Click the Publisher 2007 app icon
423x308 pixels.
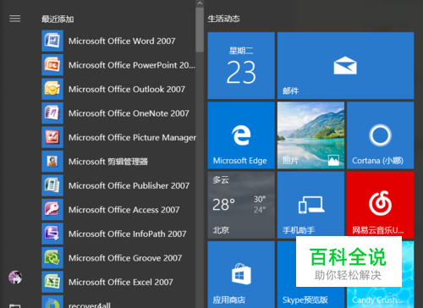point(52,185)
